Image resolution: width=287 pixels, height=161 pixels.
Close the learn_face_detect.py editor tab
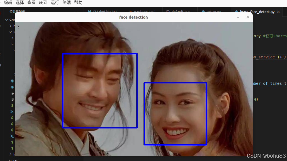click(x=278, y=12)
